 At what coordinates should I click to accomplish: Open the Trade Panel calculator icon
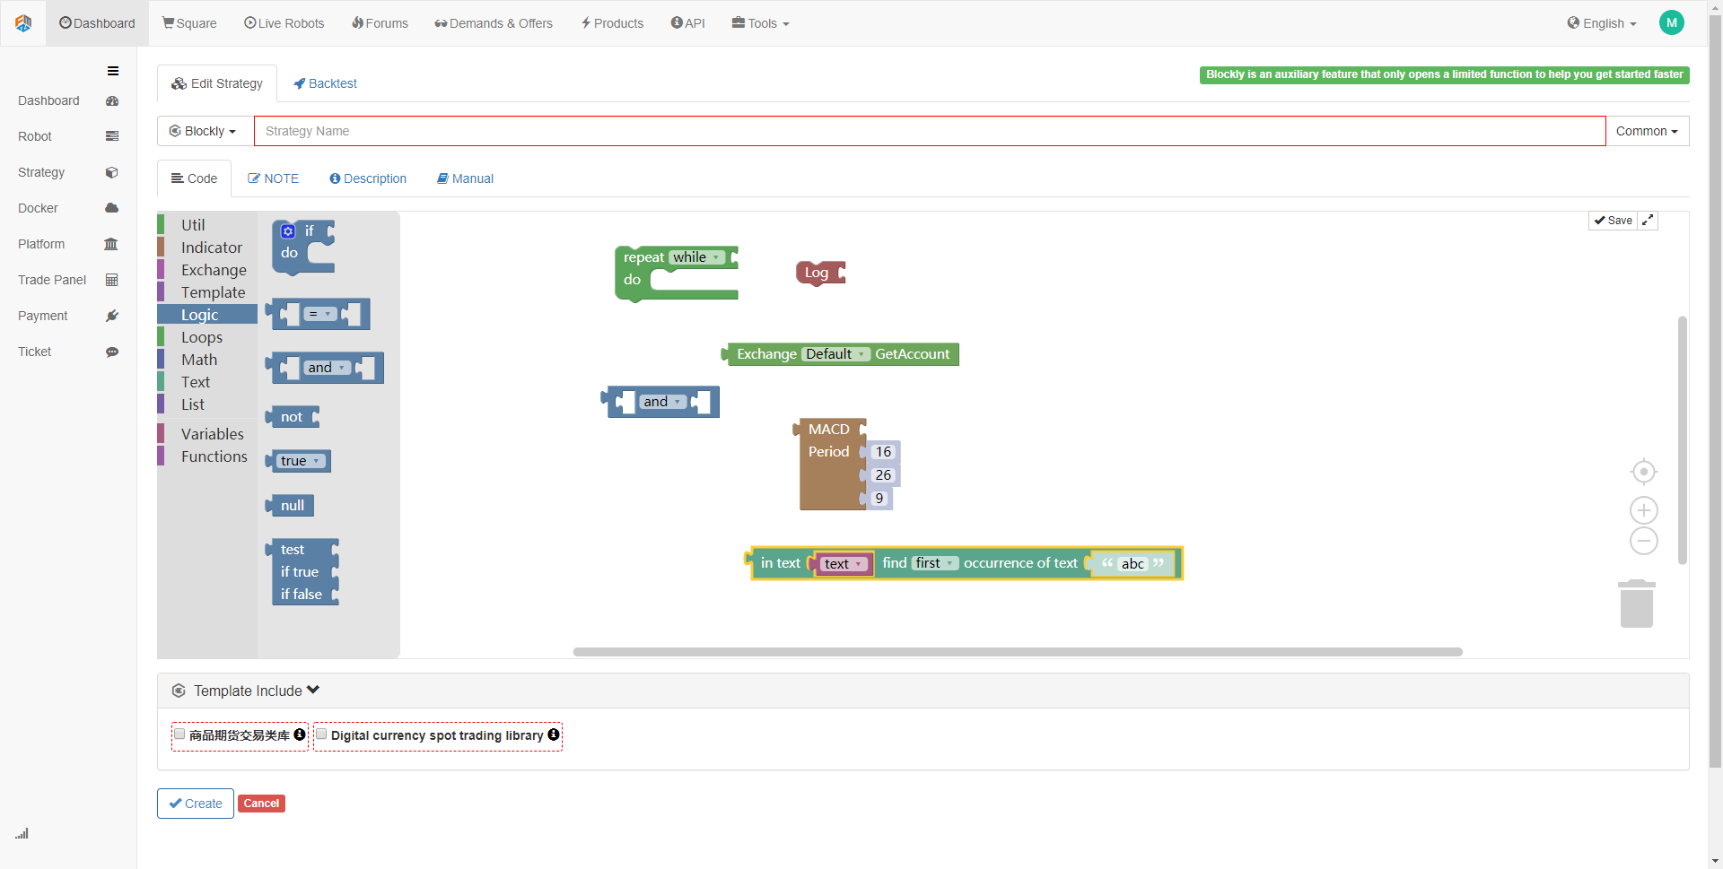112,280
